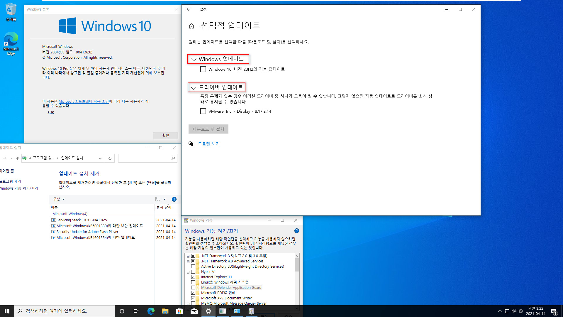The height and width of the screenshot is (317, 563).
Task: Click 프로그램 제거 link in left pane
Action: pos(10,181)
